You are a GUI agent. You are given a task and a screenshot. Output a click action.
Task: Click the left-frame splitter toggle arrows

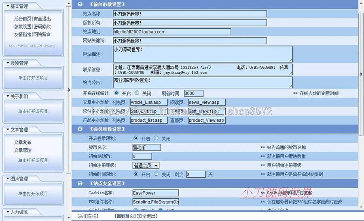[69, 90]
